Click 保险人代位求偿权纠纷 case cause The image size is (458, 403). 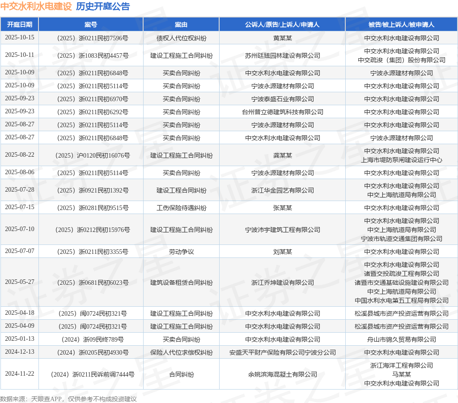pos(182,352)
